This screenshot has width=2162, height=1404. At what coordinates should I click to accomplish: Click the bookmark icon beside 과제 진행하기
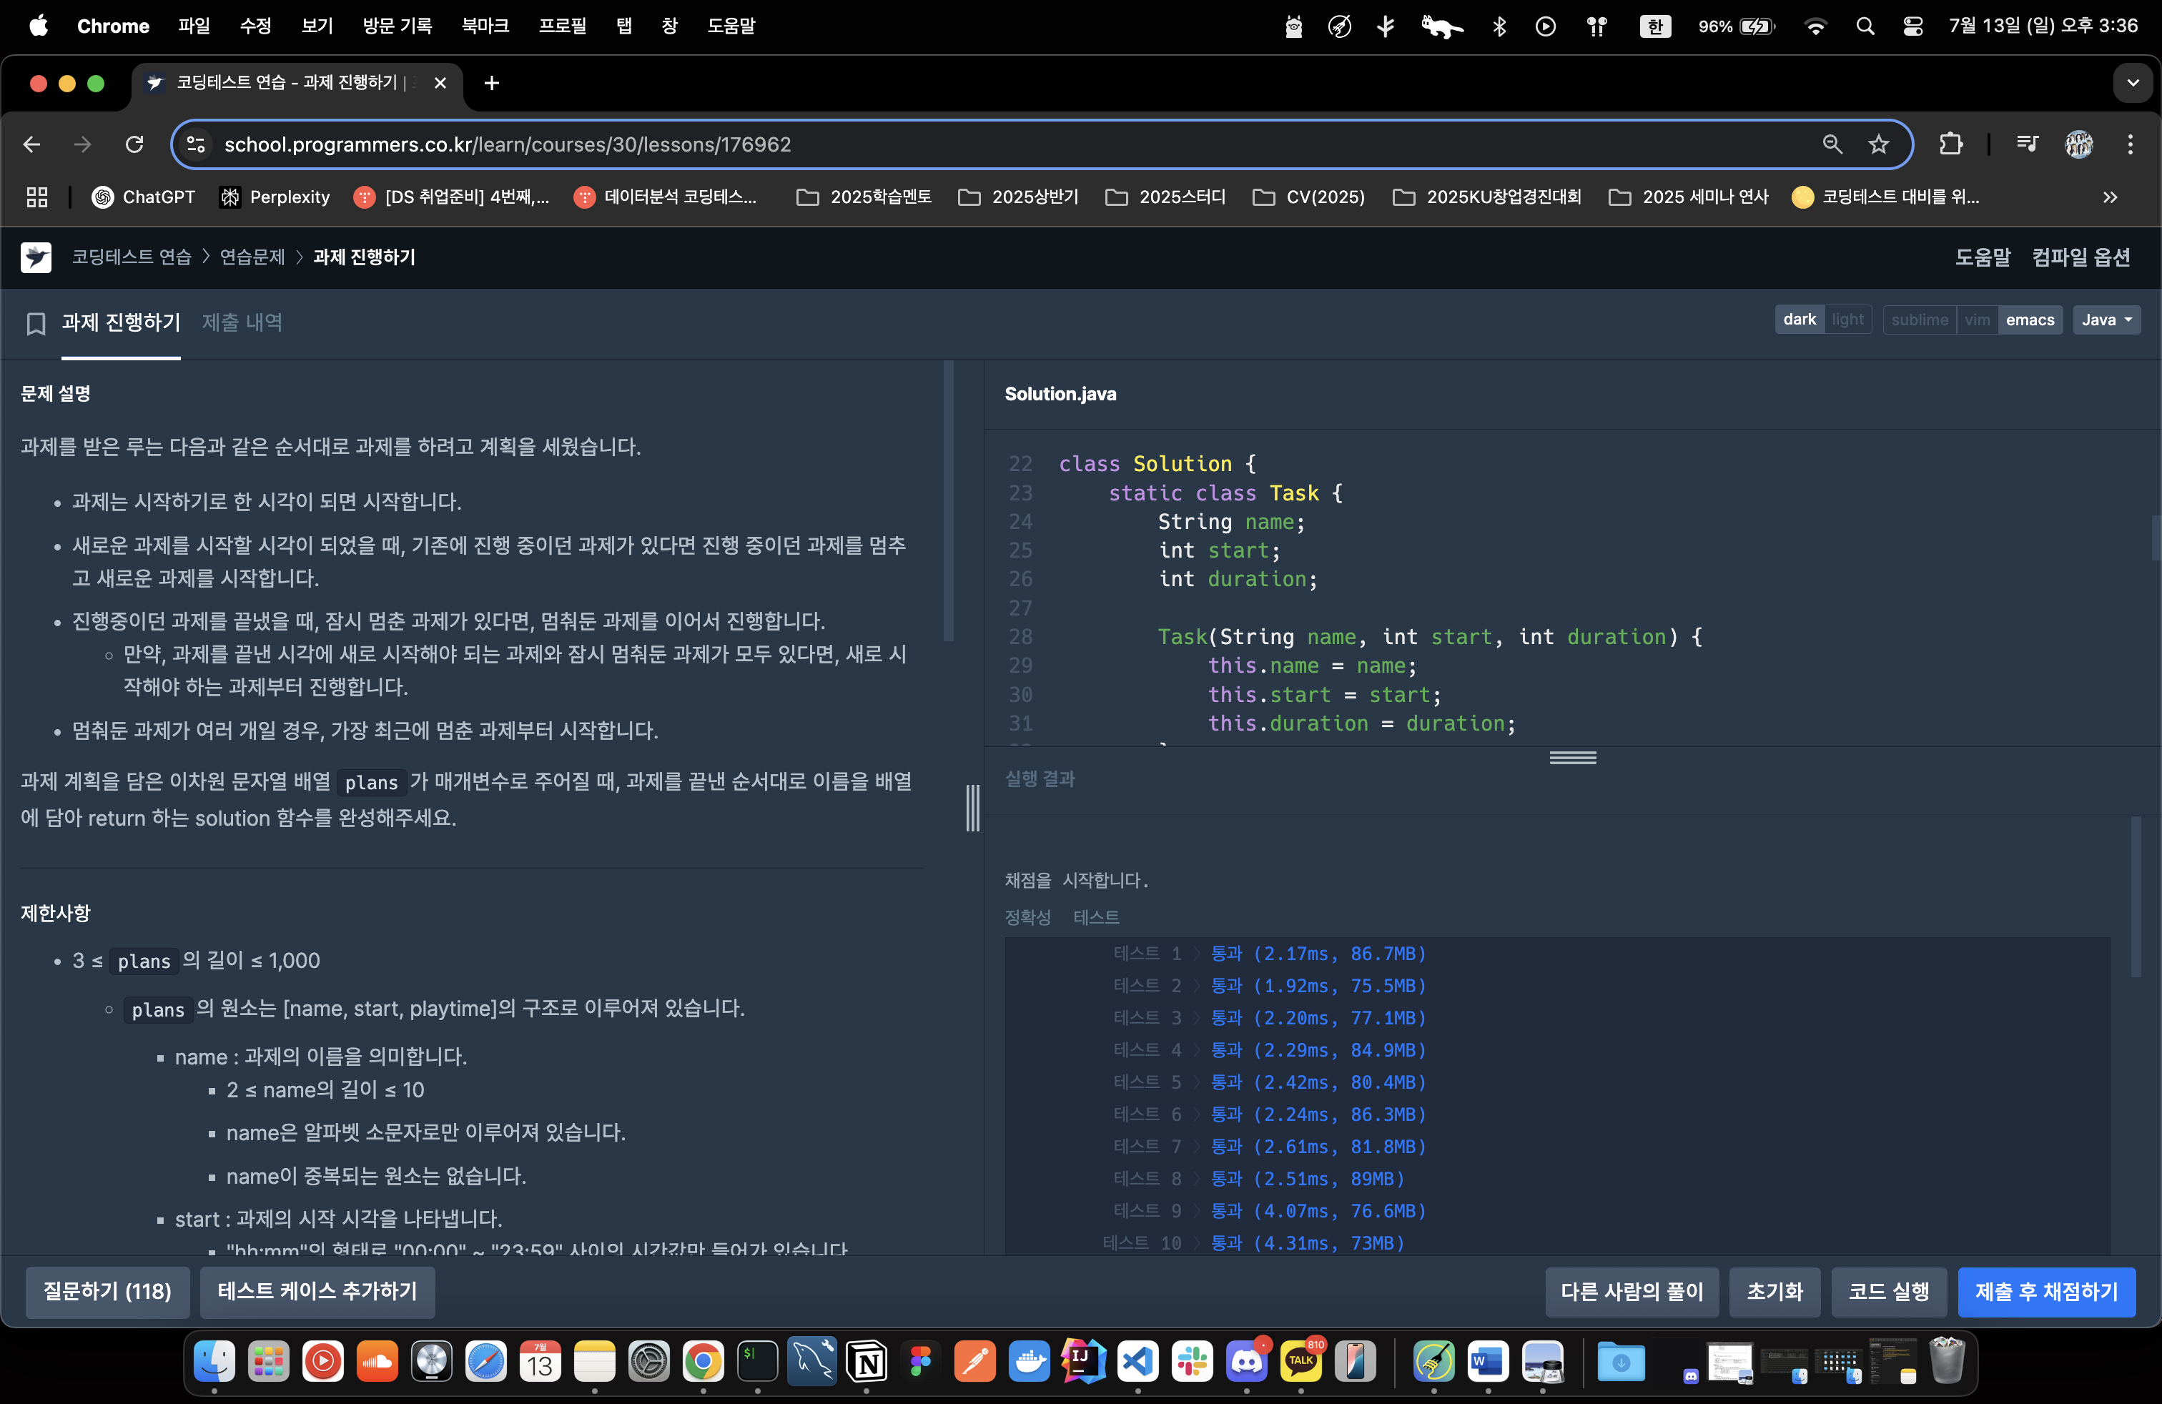(36, 323)
